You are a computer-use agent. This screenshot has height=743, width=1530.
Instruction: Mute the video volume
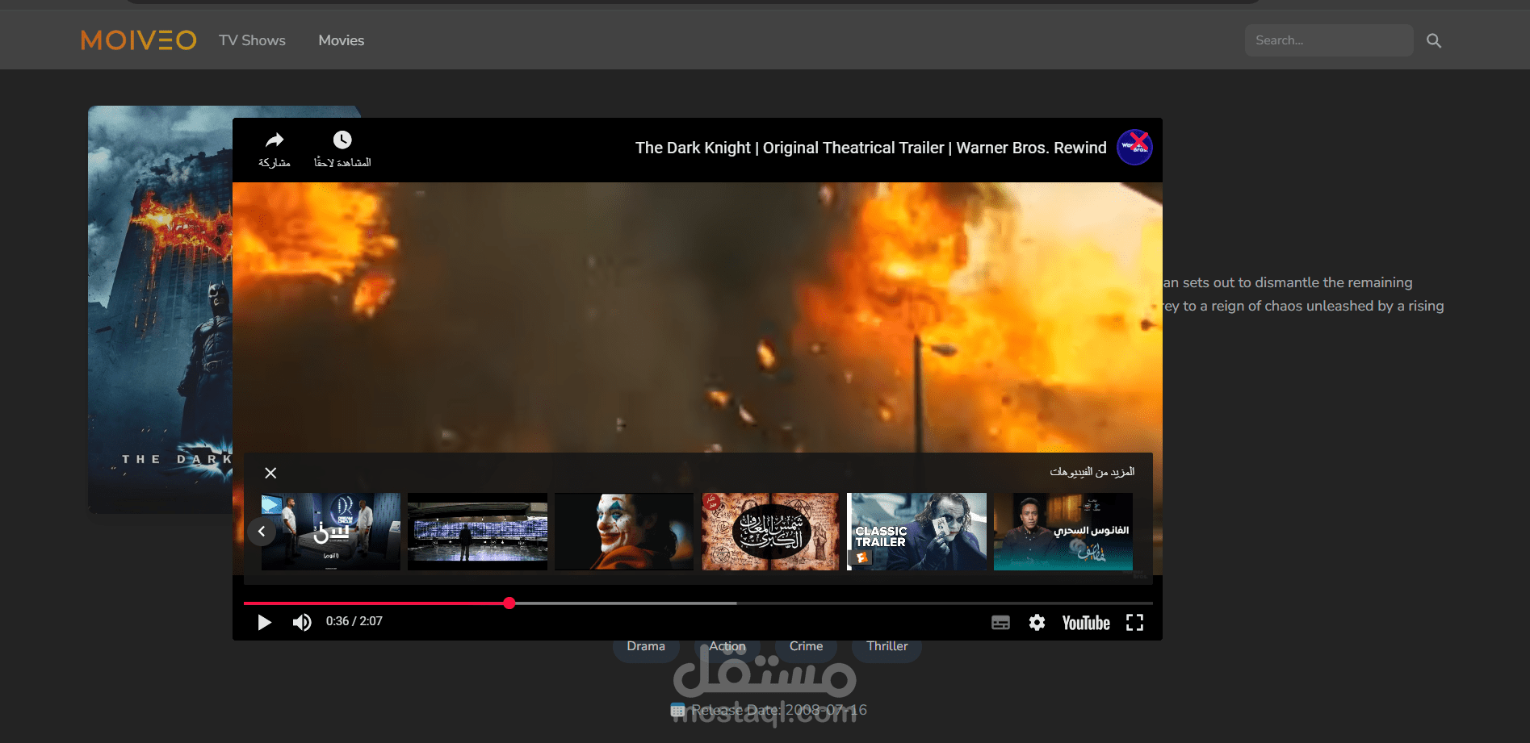click(x=302, y=622)
